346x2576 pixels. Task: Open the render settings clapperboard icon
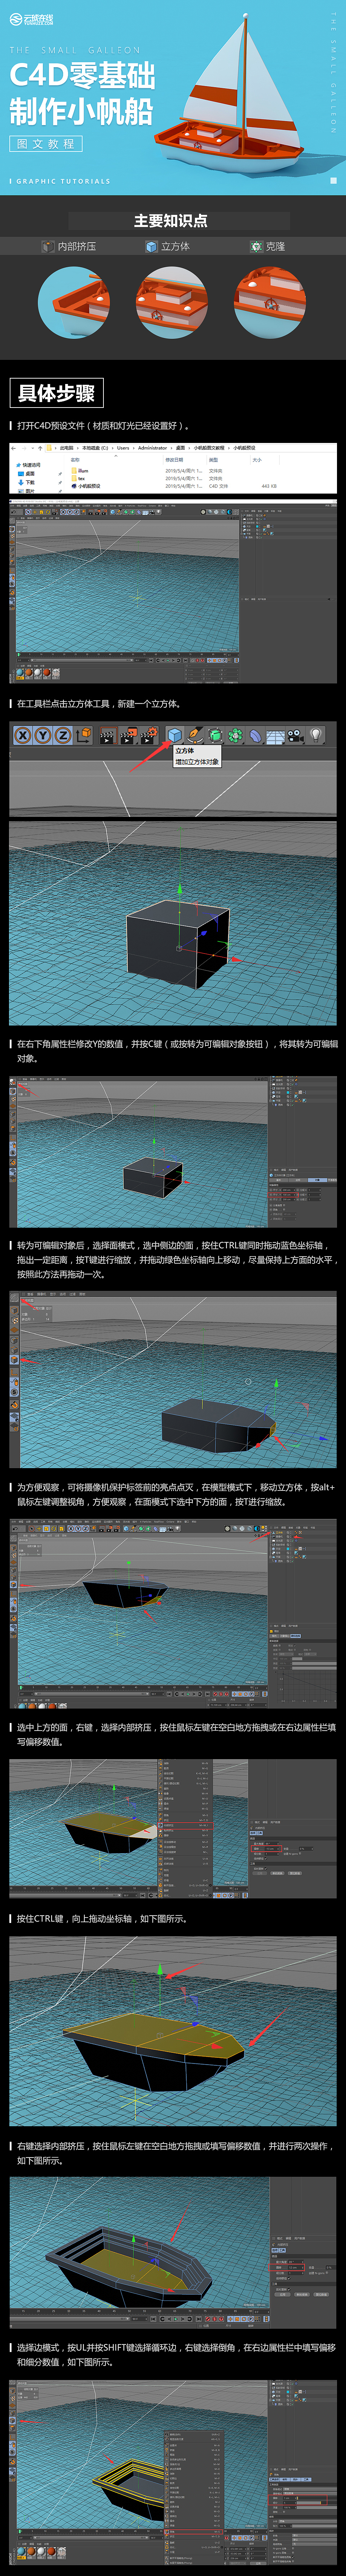coord(148,735)
